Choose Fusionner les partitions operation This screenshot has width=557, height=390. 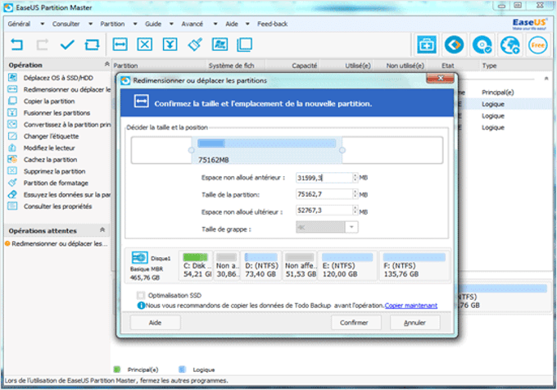57,113
